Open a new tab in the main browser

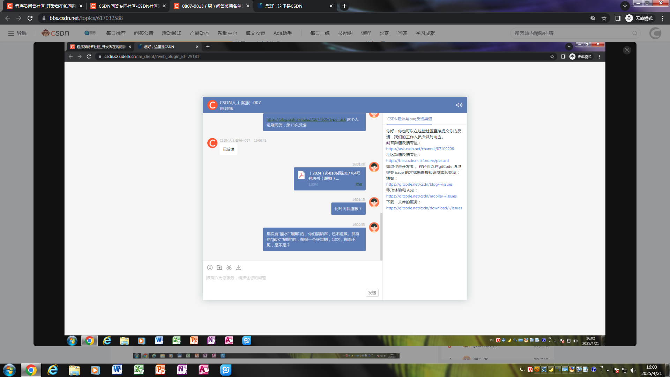[344, 6]
